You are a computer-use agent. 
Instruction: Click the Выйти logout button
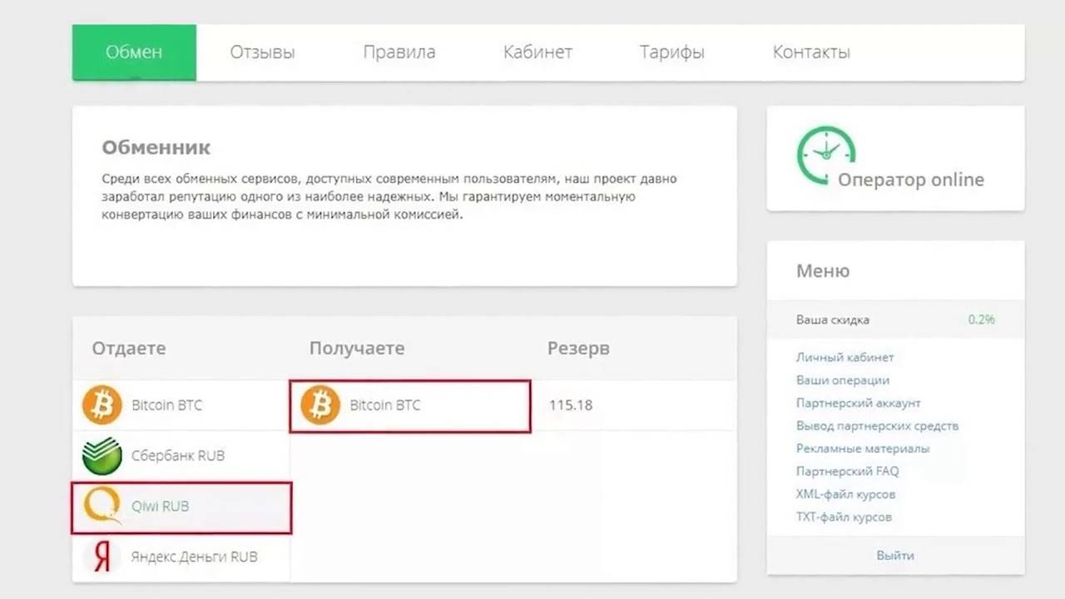pyautogui.click(x=895, y=556)
